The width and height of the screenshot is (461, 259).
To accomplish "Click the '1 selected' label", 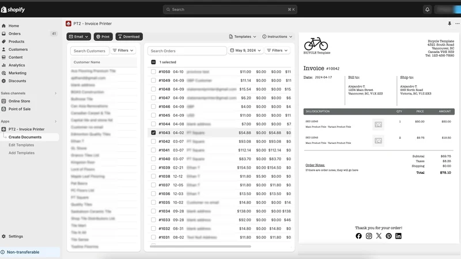I will (168, 62).
